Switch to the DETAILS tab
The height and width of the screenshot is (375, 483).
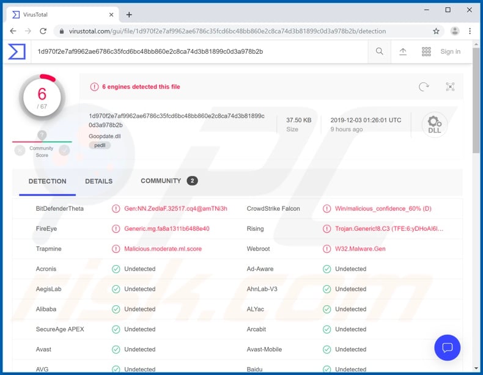(98, 181)
